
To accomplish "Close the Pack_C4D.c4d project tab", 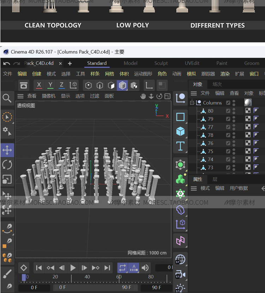I will tap(60, 64).
